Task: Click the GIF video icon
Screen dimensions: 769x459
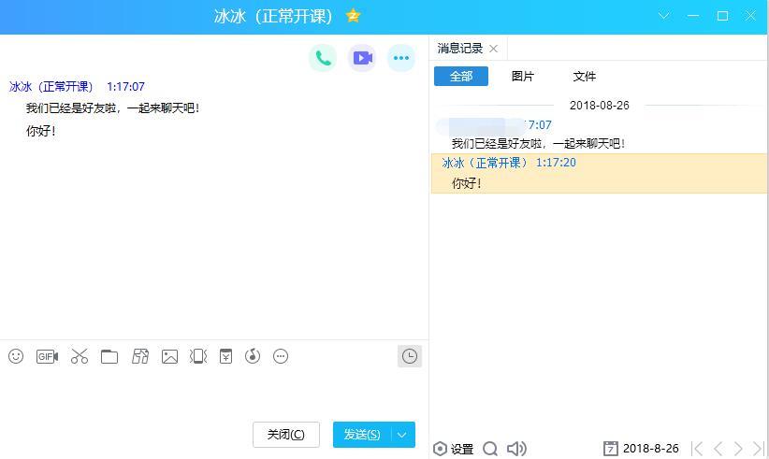Action: [47, 356]
